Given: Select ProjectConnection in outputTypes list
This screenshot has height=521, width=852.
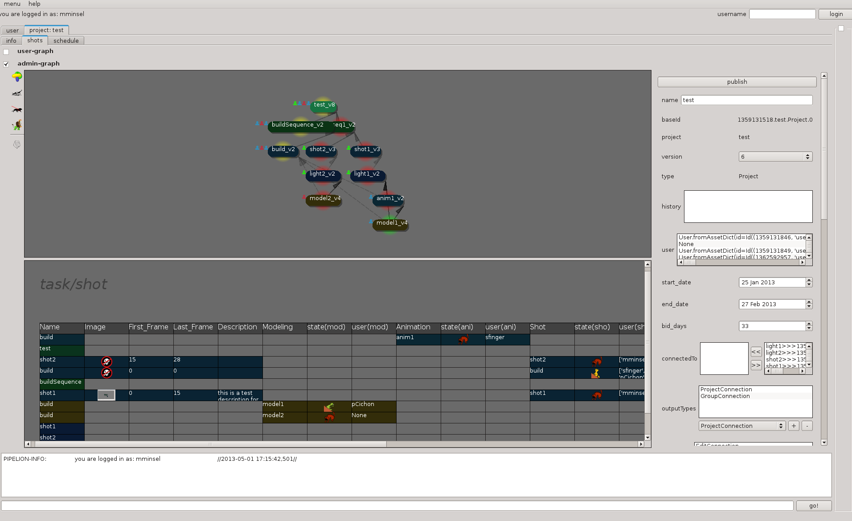Looking at the screenshot, I should pos(755,390).
